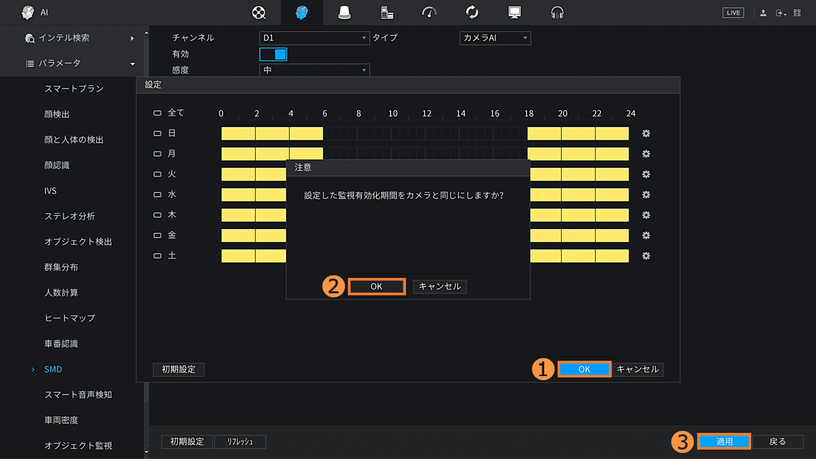Screen dimensions: 816x475
Task: Open the POS register icon
Action: 387,13
